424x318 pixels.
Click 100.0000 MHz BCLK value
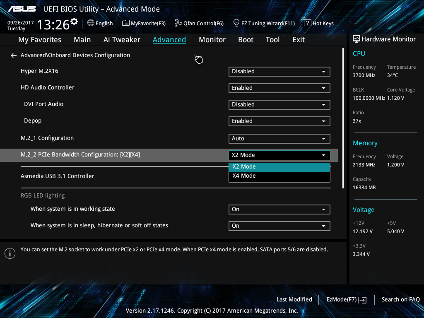(369, 98)
